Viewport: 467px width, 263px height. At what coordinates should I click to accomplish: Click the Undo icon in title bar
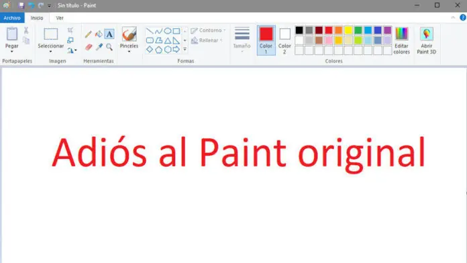pyautogui.click(x=32, y=5)
